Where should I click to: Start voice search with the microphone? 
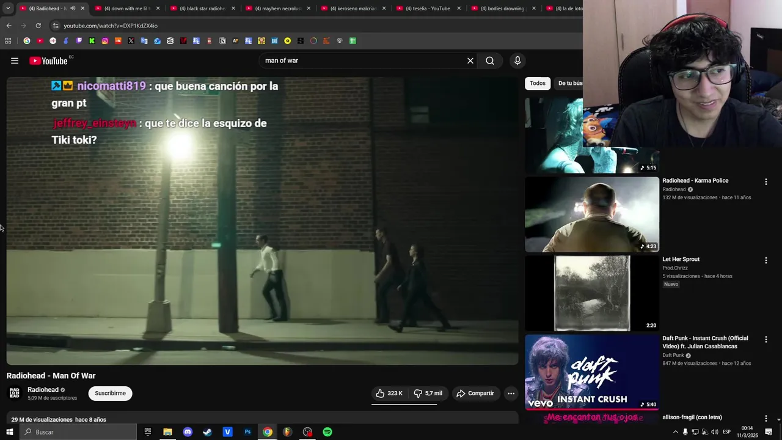tap(517, 61)
